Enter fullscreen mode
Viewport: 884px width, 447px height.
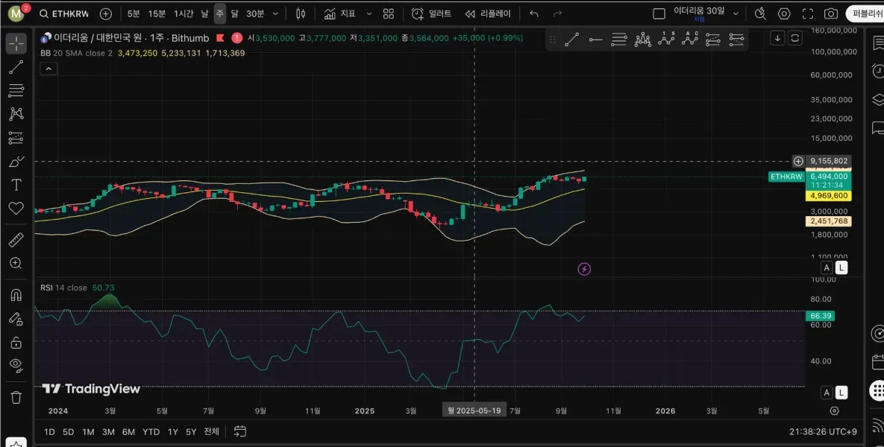[807, 13]
